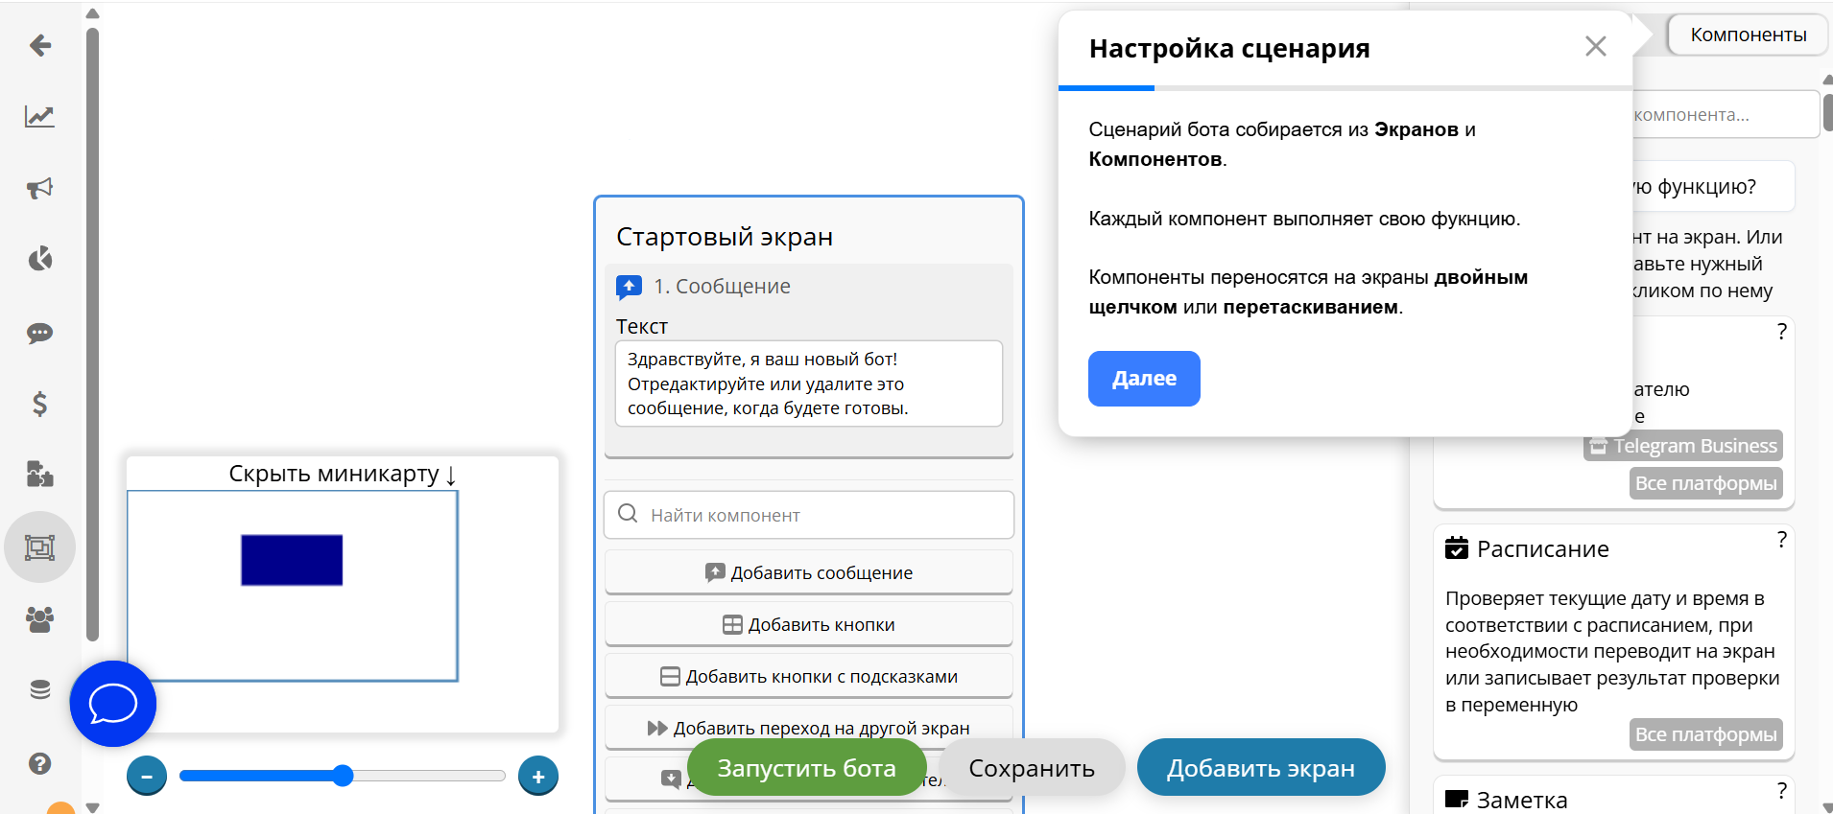This screenshot has height=814, width=1833.
Task: Open the help '?' on the Заметка card
Action: click(x=1781, y=791)
